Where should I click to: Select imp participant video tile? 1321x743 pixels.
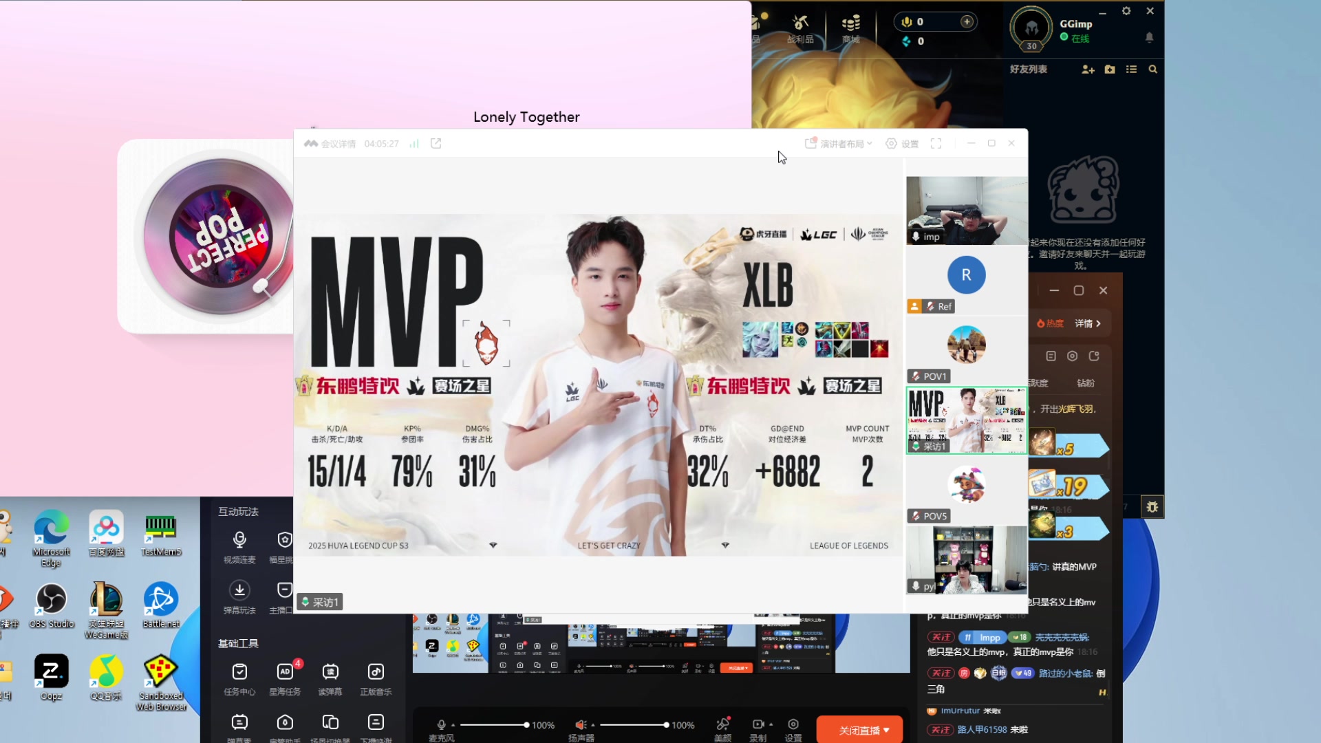coord(966,211)
